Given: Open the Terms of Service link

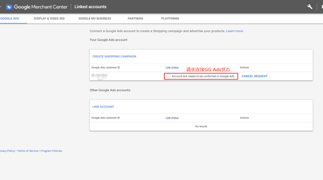Looking at the screenshot, I should [27, 151].
